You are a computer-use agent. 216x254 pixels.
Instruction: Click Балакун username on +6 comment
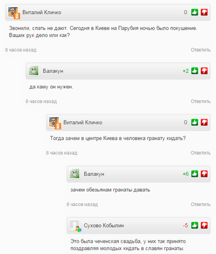(x=94, y=174)
